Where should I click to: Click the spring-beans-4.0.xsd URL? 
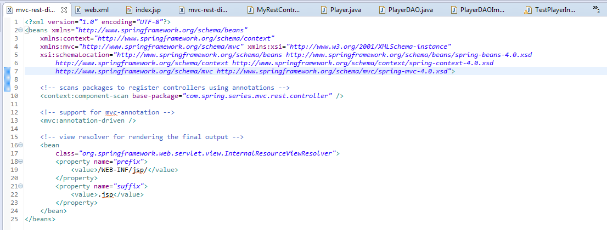(x=409, y=55)
